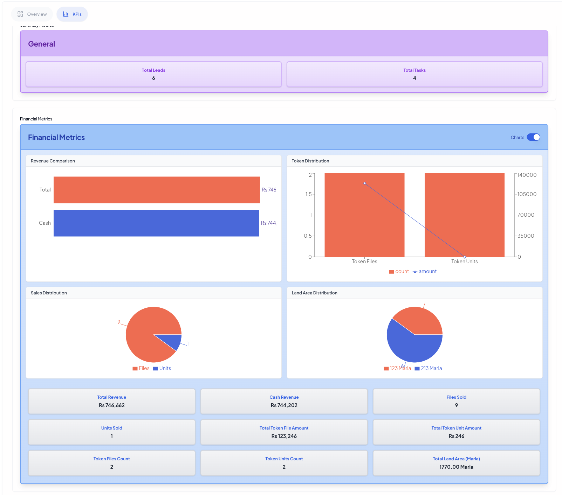This screenshot has height=495, width=562.
Task: Click the Total Revenue metric card
Action: [111, 401]
